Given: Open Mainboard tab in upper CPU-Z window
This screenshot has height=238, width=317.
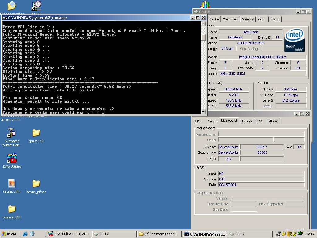Looking at the screenshot, I should pyautogui.click(x=230, y=19).
